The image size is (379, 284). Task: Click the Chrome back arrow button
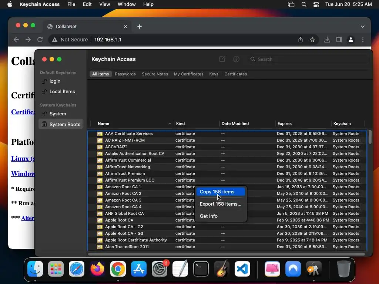coord(16,40)
